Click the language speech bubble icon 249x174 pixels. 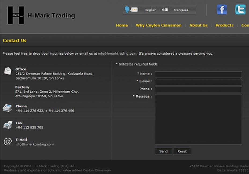pos(131,10)
